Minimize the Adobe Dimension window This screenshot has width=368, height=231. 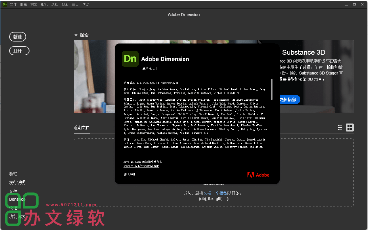[x=346, y=4]
